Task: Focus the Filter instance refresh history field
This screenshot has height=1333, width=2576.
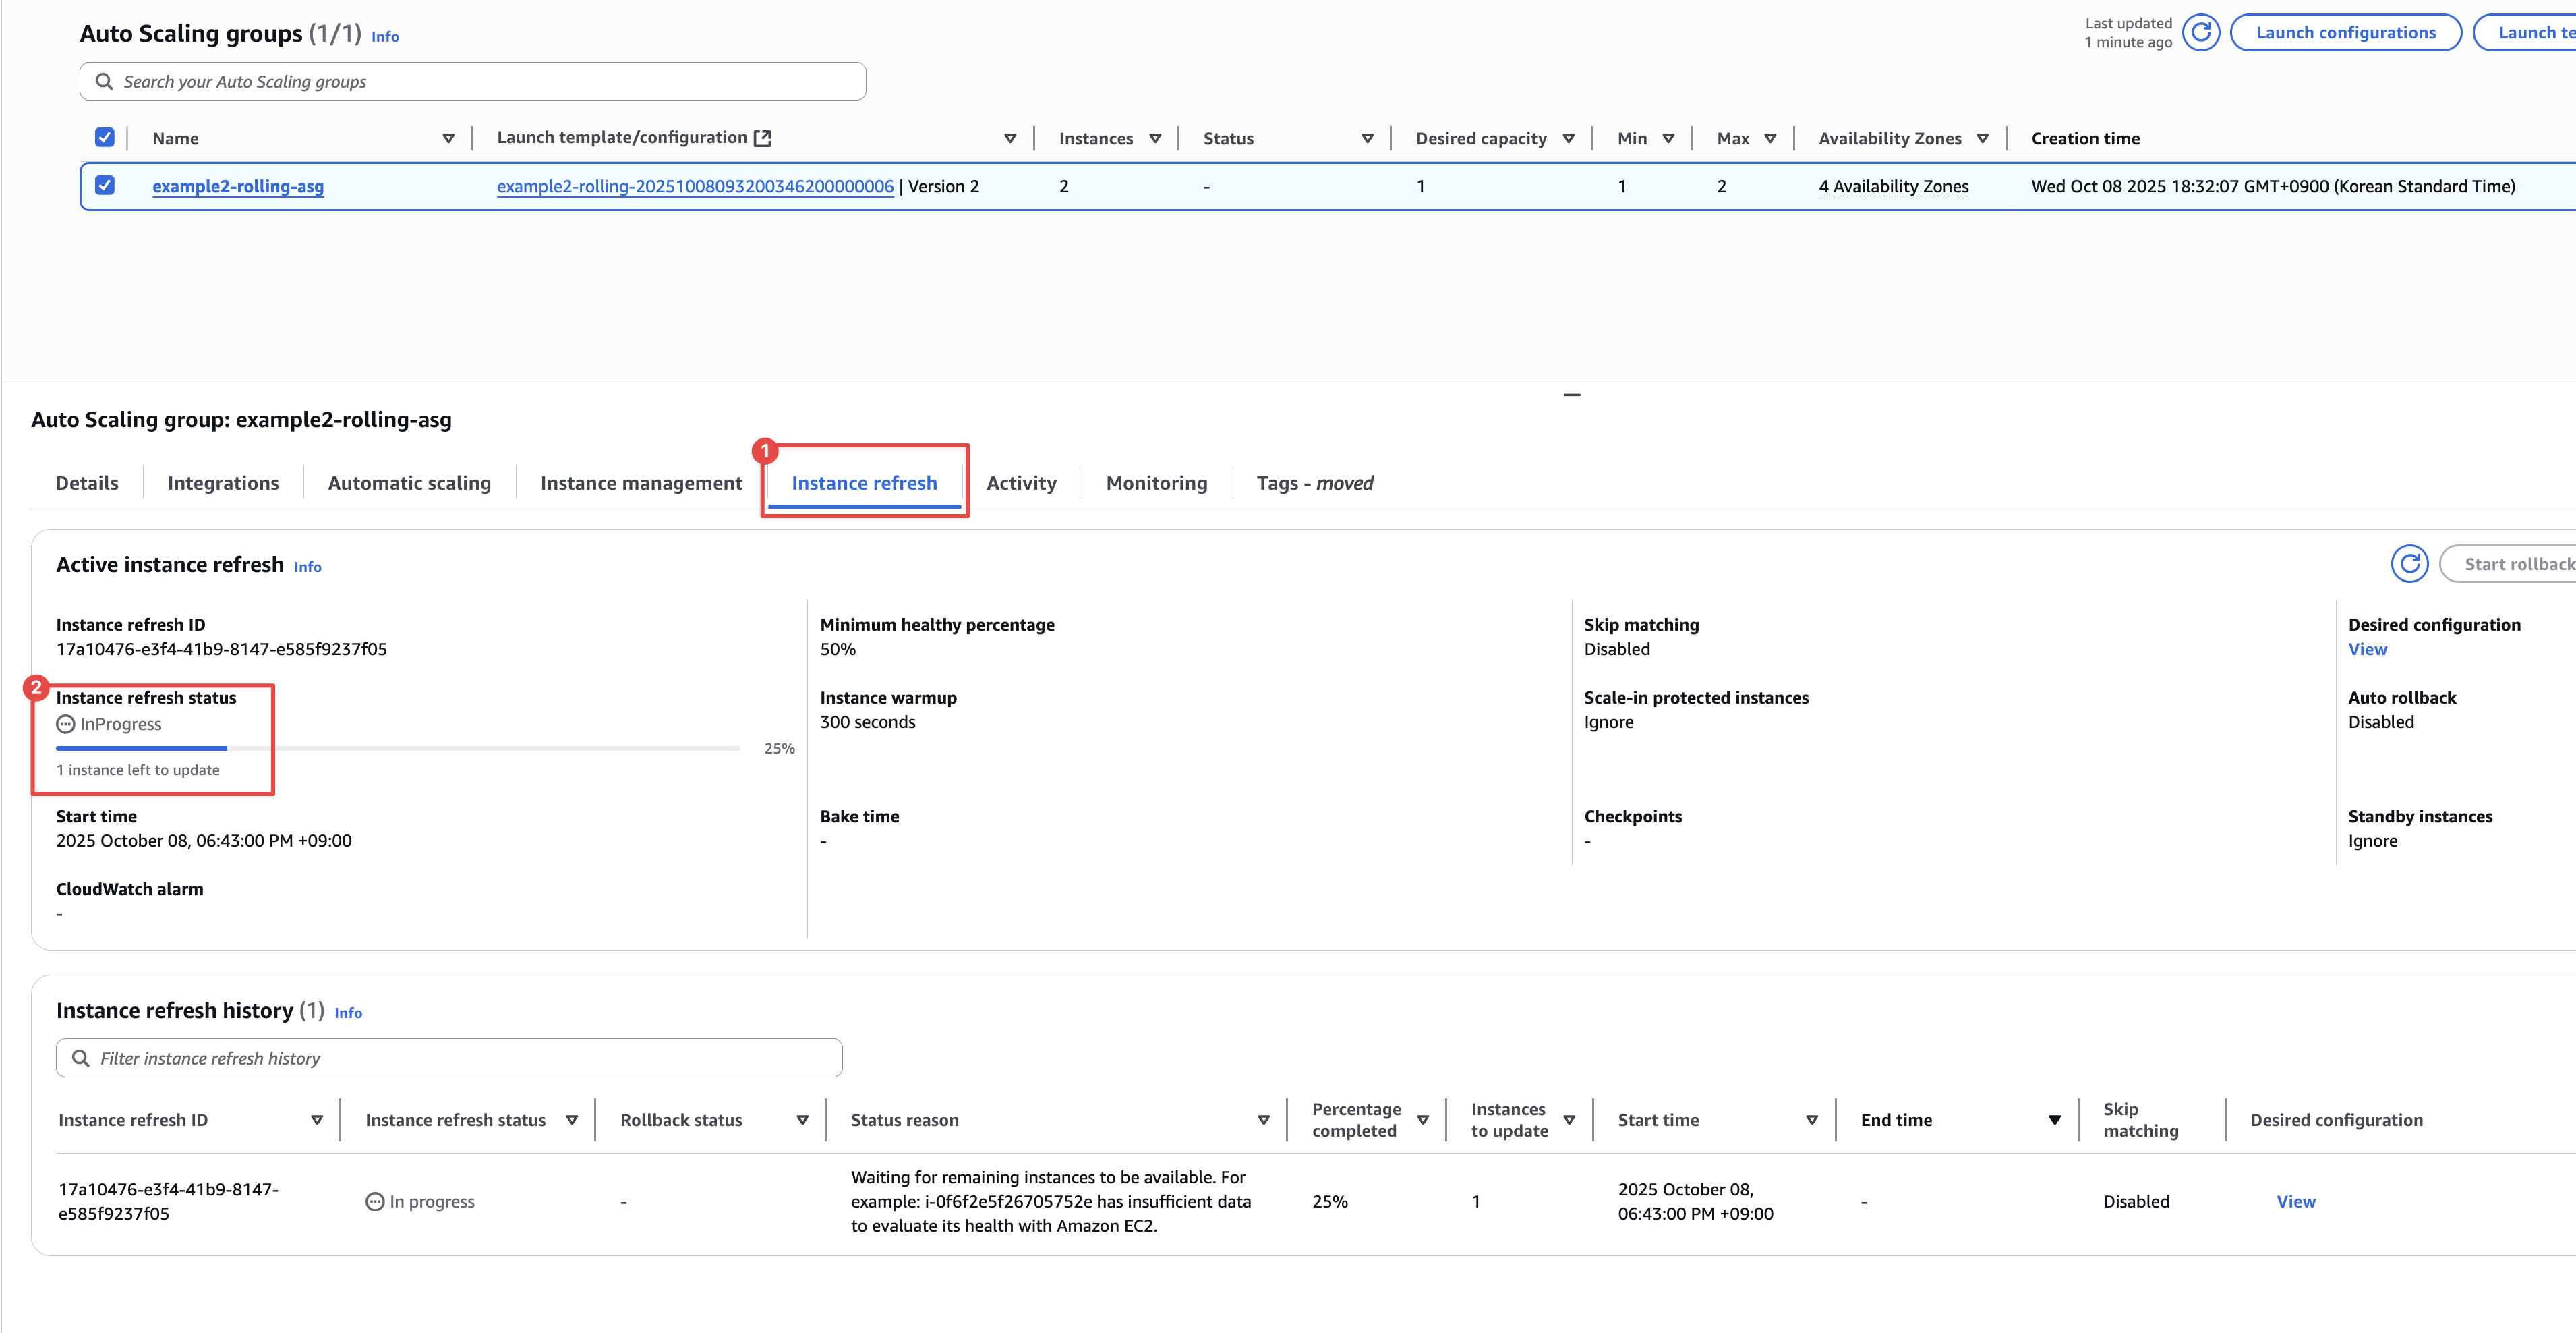Action: (460, 1058)
